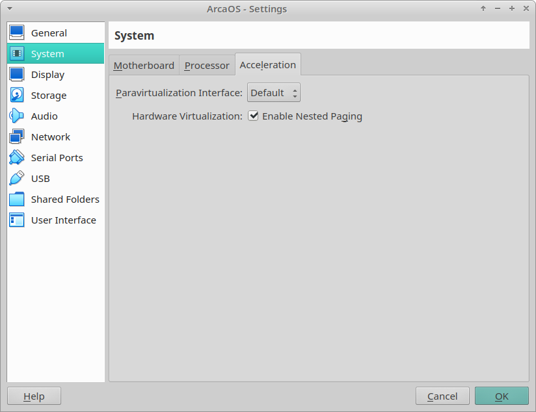
Task: Click the Enable Nested Paging label text
Action: coord(312,116)
